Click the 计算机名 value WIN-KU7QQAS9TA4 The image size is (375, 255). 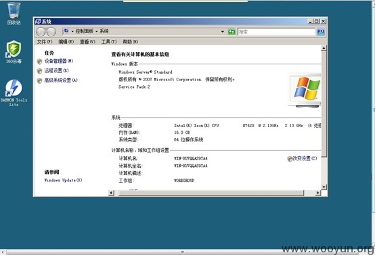(x=191, y=158)
